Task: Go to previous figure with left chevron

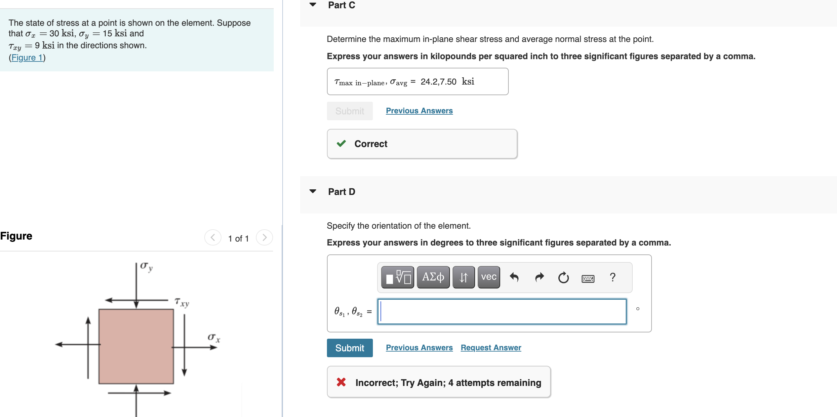Action: coord(213,237)
